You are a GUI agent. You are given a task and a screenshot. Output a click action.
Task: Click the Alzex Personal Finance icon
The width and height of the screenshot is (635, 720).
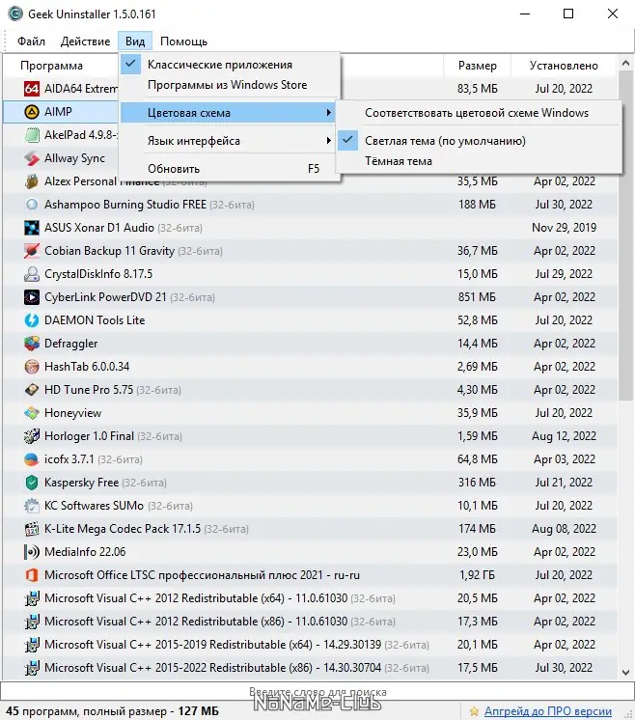pyautogui.click(x=32, y=181)
